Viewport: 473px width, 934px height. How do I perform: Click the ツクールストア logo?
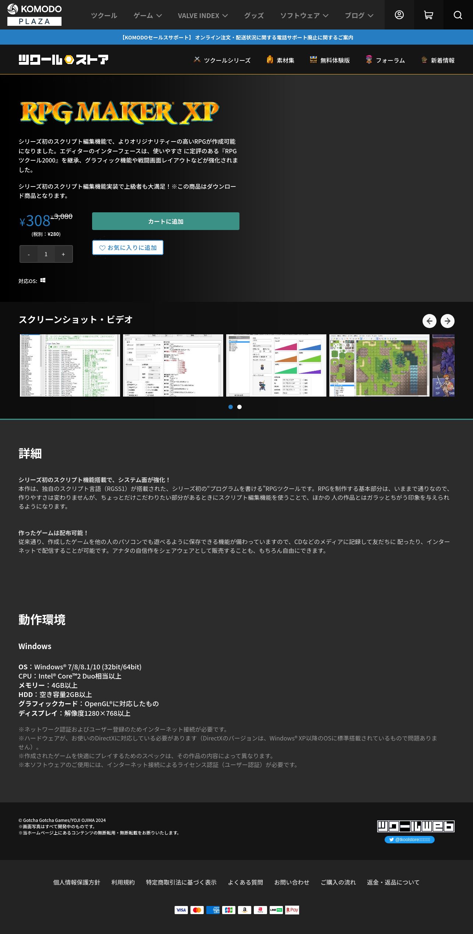tap(63, 59)
